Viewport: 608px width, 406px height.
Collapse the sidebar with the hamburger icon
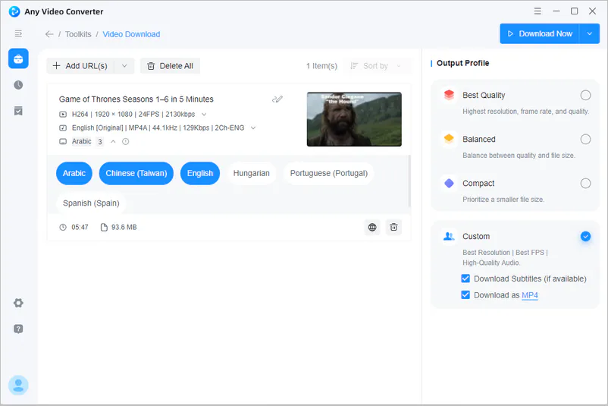pos(18,33)
